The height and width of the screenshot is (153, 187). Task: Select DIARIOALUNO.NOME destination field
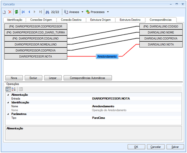point(161,32)
